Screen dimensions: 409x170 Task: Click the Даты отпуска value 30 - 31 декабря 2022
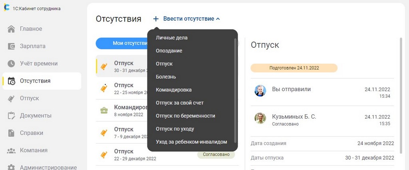(x=369, y=158)
